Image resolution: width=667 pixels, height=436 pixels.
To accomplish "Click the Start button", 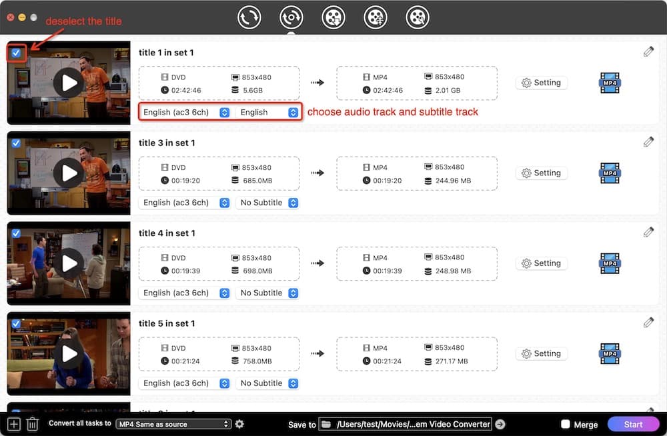I will pos(633,424).
